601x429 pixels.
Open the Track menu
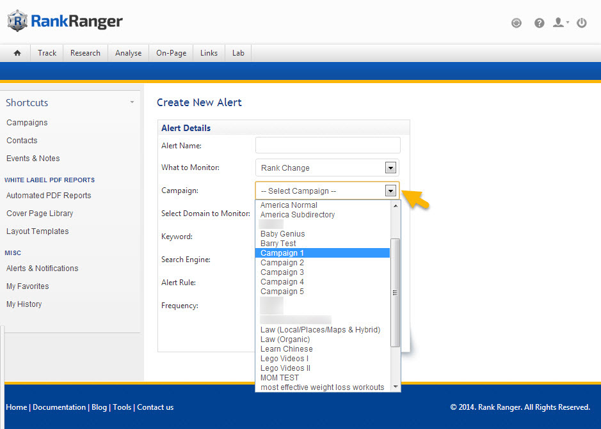point(47,53)
